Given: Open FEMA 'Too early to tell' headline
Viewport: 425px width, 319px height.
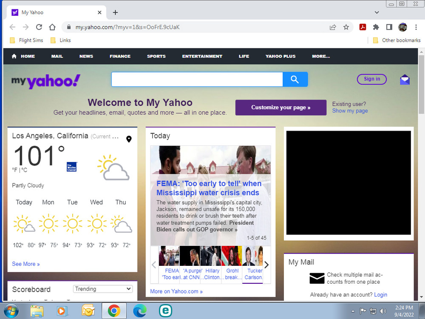Looking at the screenshot, I should (x=209, y=188).
